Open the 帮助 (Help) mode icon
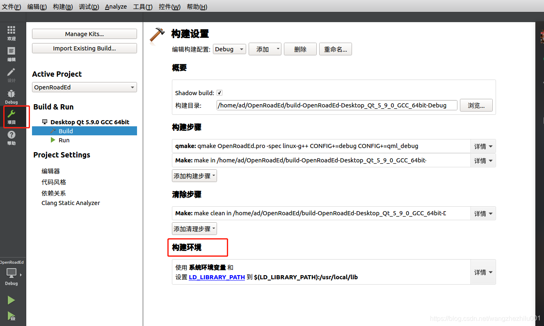Viewport: 544px width, 326px height. (x=11, y=136)
